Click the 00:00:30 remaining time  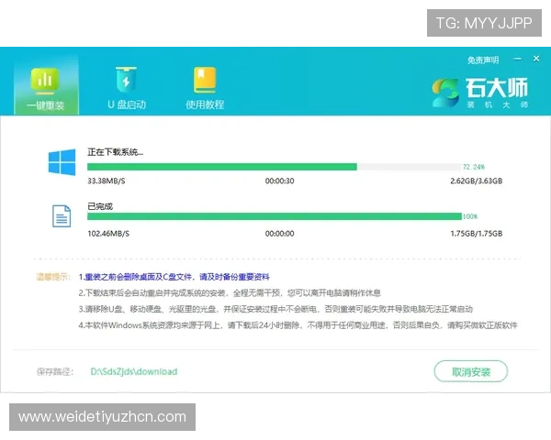pos(280,181)
